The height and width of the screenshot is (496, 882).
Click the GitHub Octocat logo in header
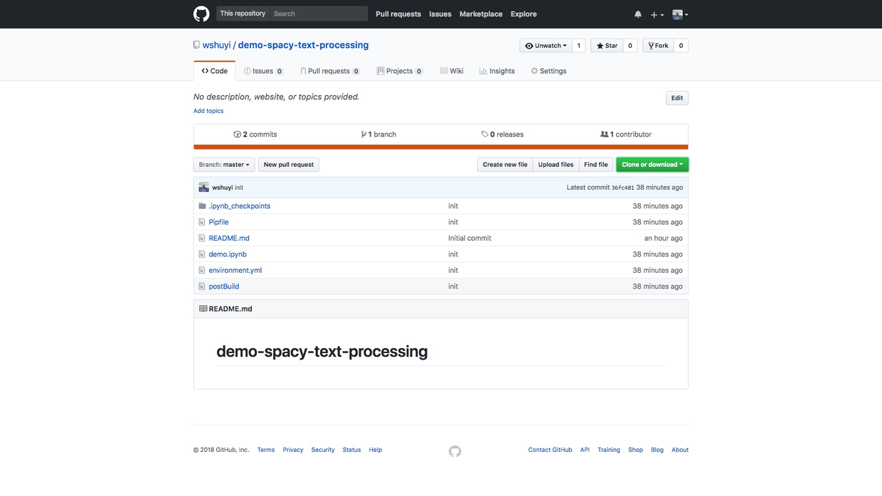click(201, 14)
